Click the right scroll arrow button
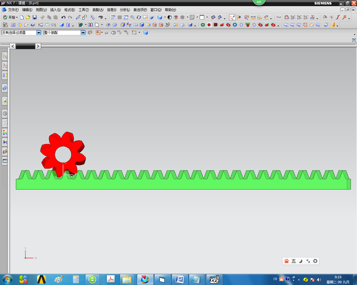357x285 pixels. pyautogui.click(x=38, y=46)
